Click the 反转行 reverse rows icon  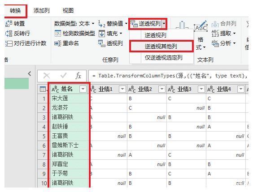click(x=9, y=34)
